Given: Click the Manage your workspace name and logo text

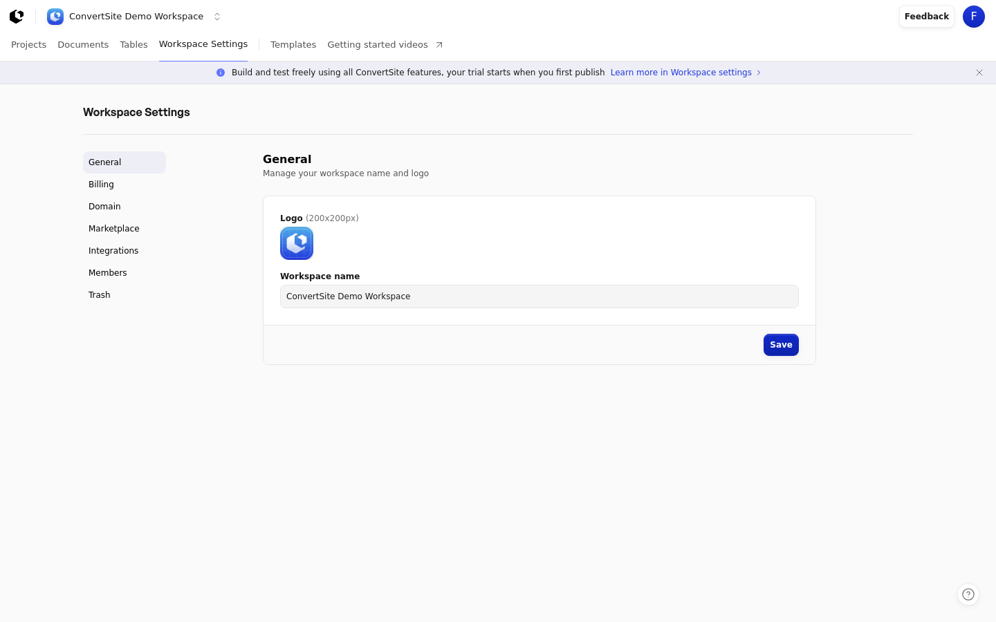Looking at the screenshot, I should tap(346, 173).
